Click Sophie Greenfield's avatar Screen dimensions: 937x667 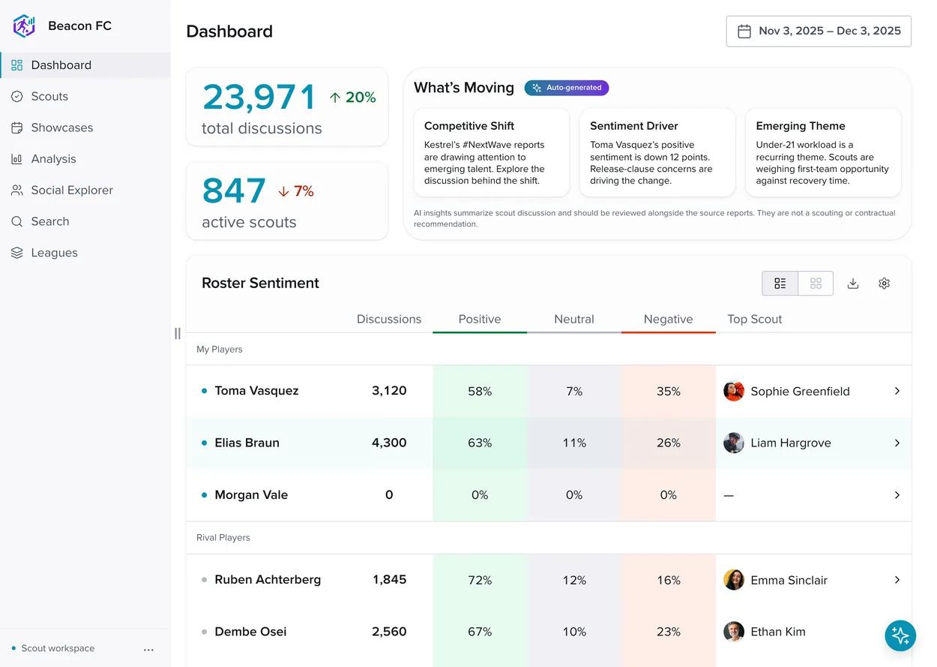coord(734,391)
